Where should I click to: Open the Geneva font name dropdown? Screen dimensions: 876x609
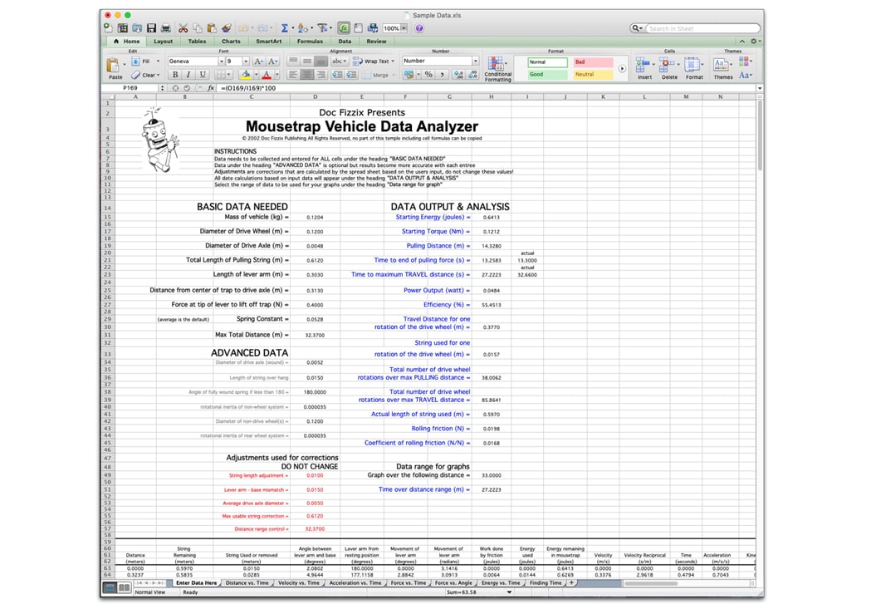[x=222, y=61]
